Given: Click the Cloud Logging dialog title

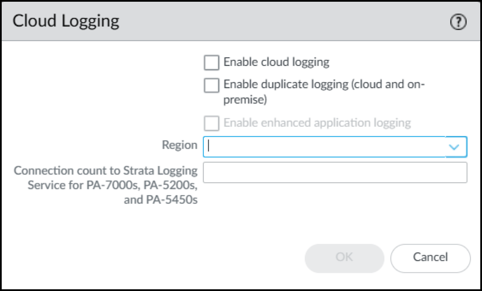Looking at the screenshot, I should tap(65, 21).
